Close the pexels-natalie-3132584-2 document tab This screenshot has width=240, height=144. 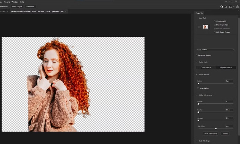tap(66, 11)
